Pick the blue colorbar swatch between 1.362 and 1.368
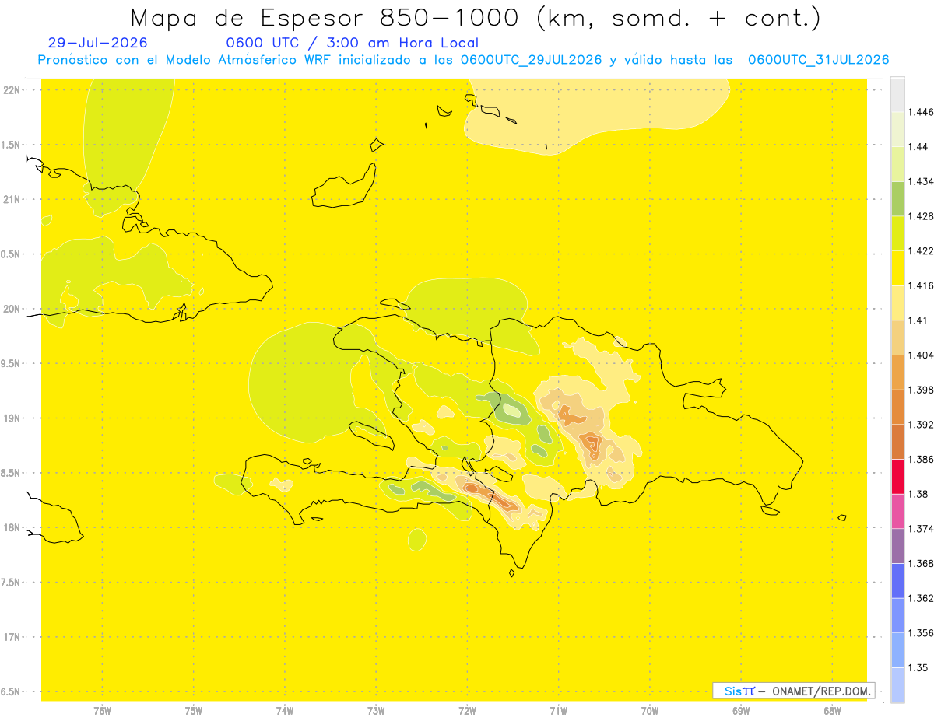This screenshot has height=721, width=934. coord(897,581)
